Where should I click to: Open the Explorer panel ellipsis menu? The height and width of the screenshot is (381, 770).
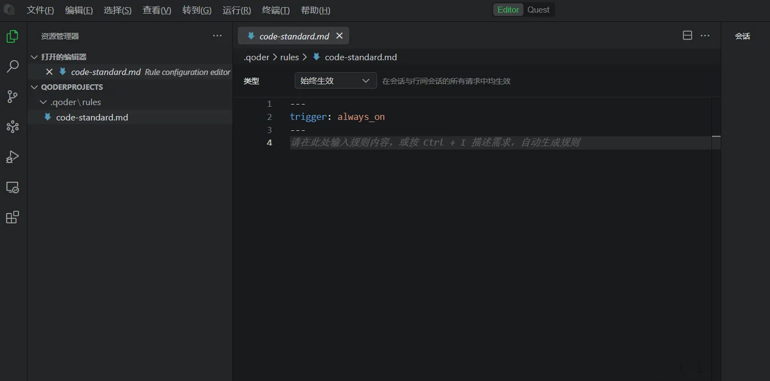(x=217, y=35)
